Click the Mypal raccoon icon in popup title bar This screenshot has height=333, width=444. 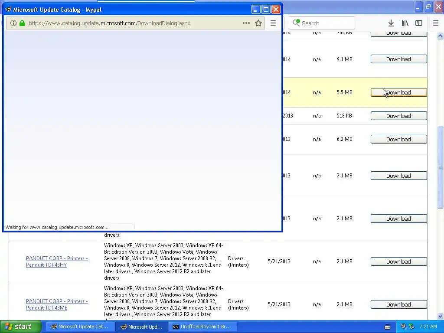8,10
